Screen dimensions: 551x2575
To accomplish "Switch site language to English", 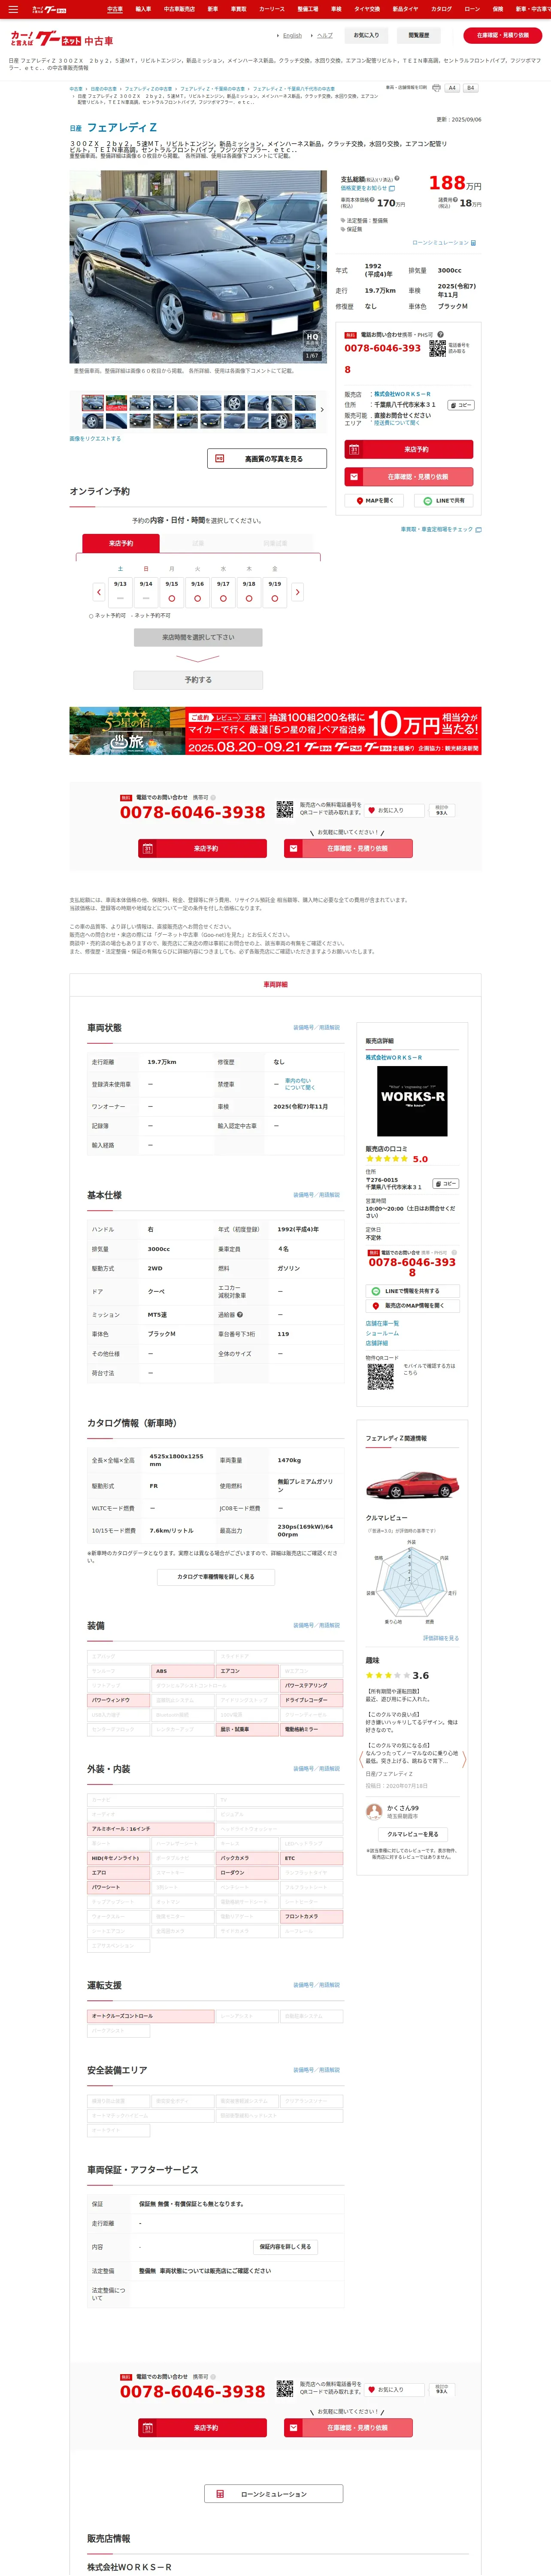I will pyautogui.click(x=292, y=35).
